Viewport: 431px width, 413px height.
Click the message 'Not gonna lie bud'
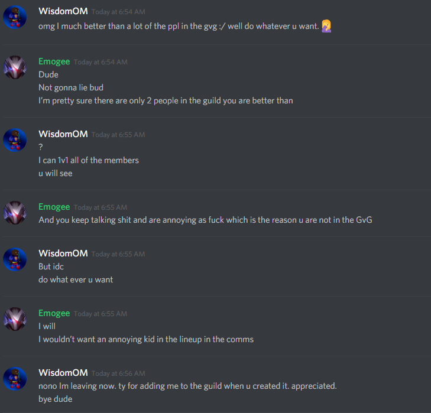(71, 87)
